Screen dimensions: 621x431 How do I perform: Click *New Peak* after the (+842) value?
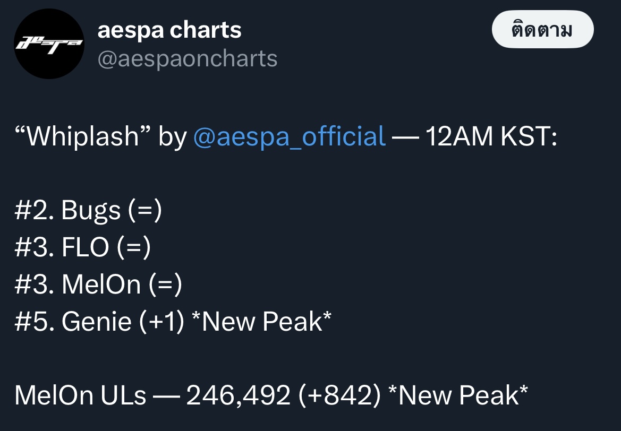[x=457, y=395]
